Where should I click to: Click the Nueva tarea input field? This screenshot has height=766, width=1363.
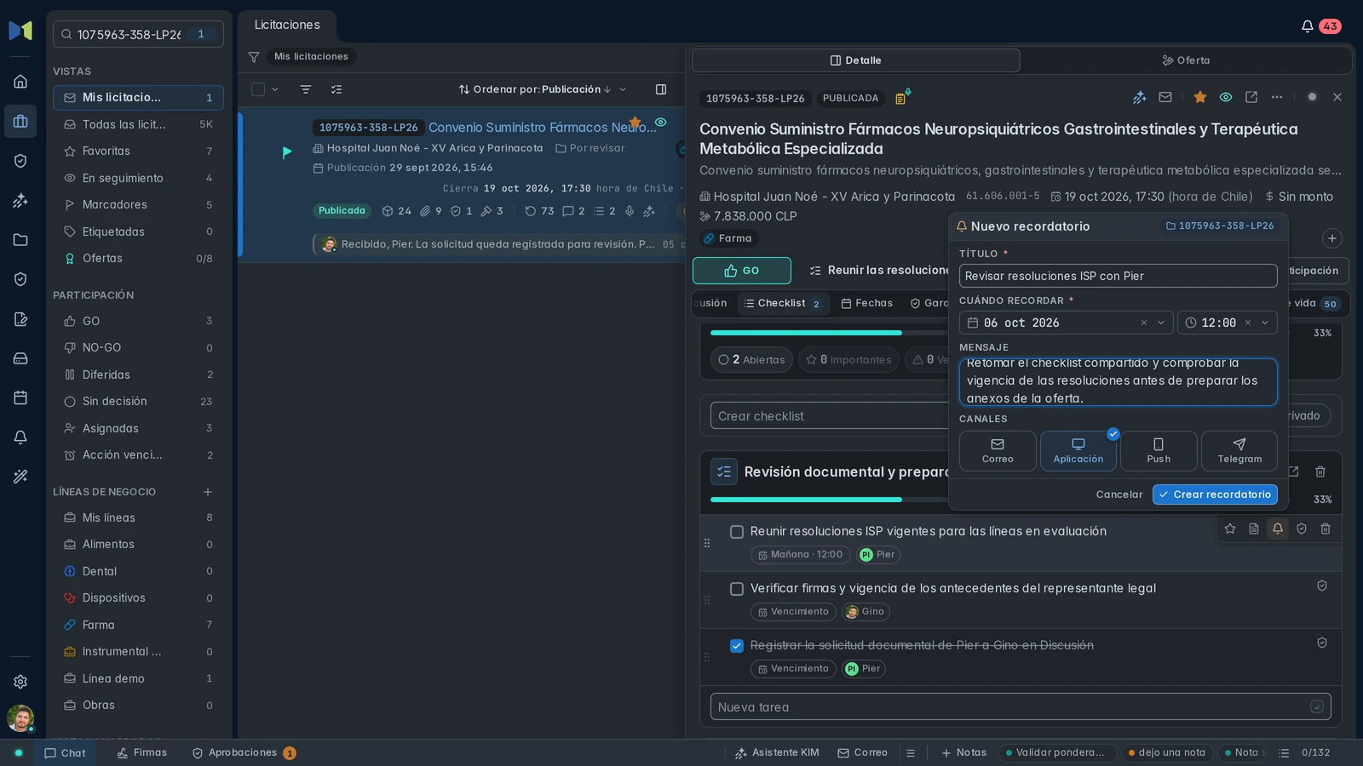1021,706
